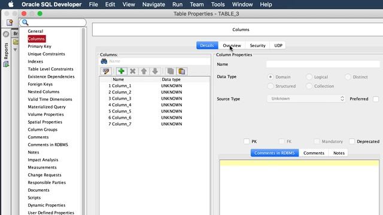Select the Distinct data type radio

pyautogui.click(x=348, y=77)
